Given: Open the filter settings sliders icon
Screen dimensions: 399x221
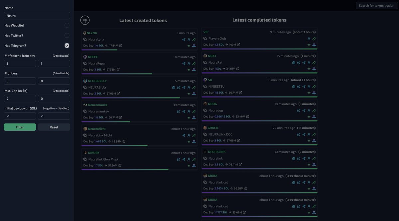Looking at the screenshot, I should [85, 20].
